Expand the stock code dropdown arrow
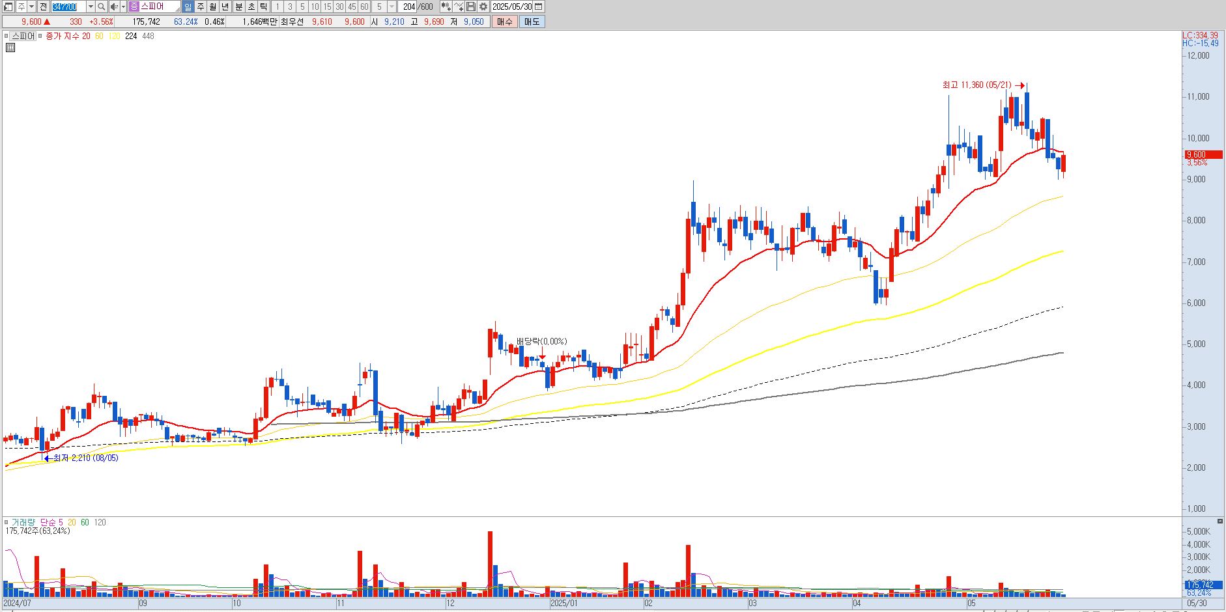Screen dimensions: 1226x612 pyautogui.click(x=91, y=7)
